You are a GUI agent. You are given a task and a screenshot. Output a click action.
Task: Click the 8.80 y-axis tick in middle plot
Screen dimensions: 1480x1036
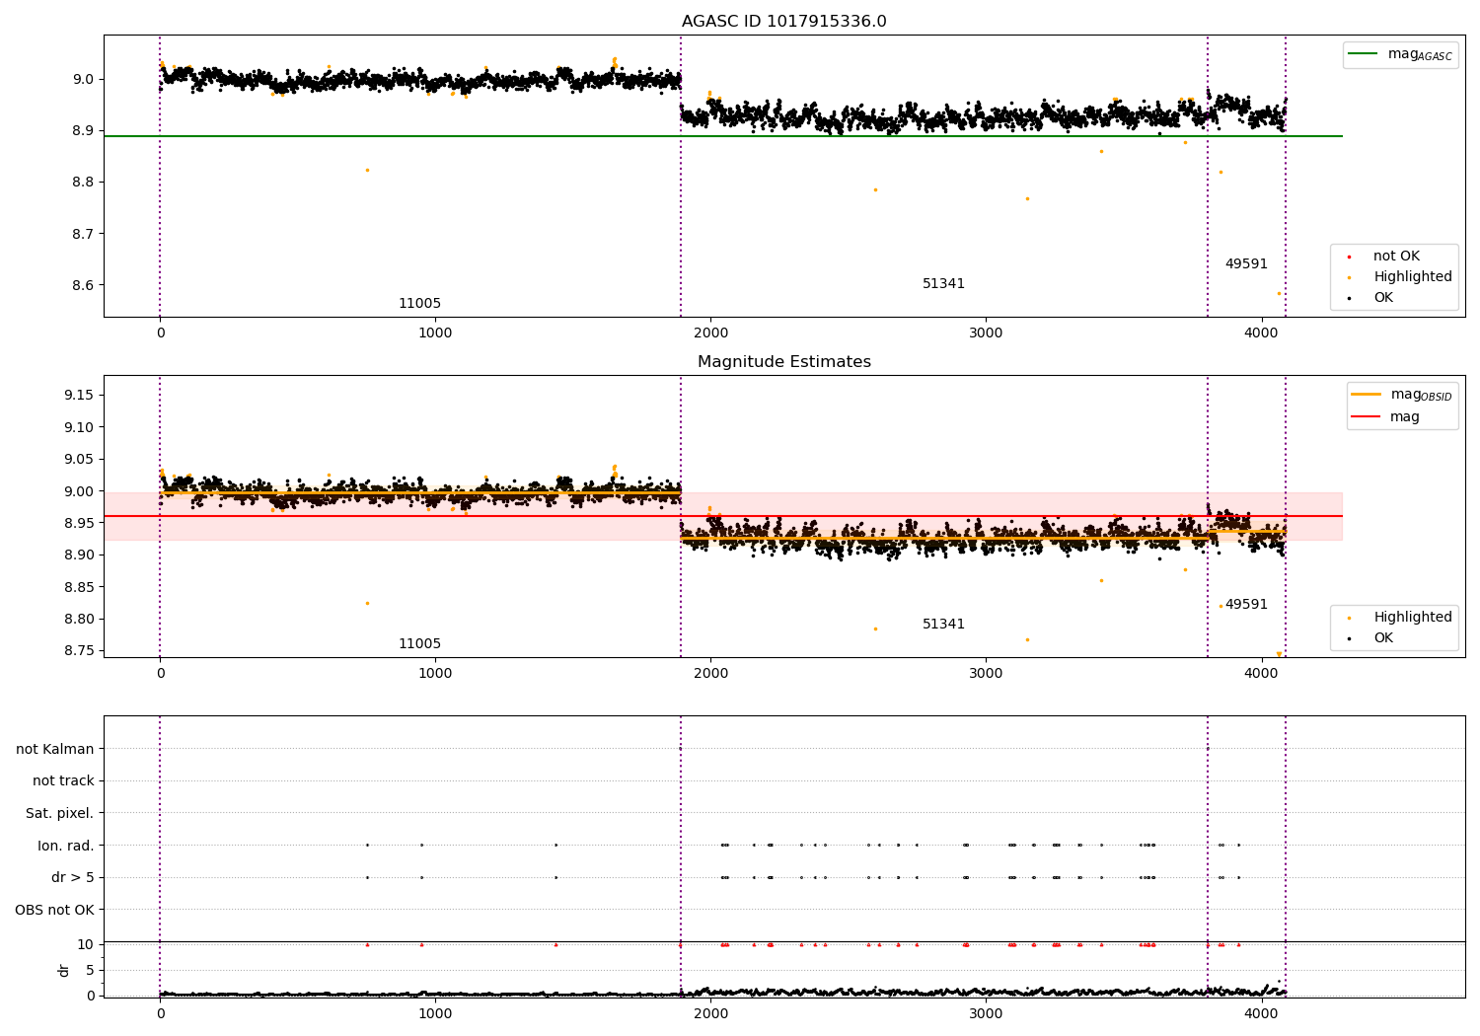click(x=79, y=619)
